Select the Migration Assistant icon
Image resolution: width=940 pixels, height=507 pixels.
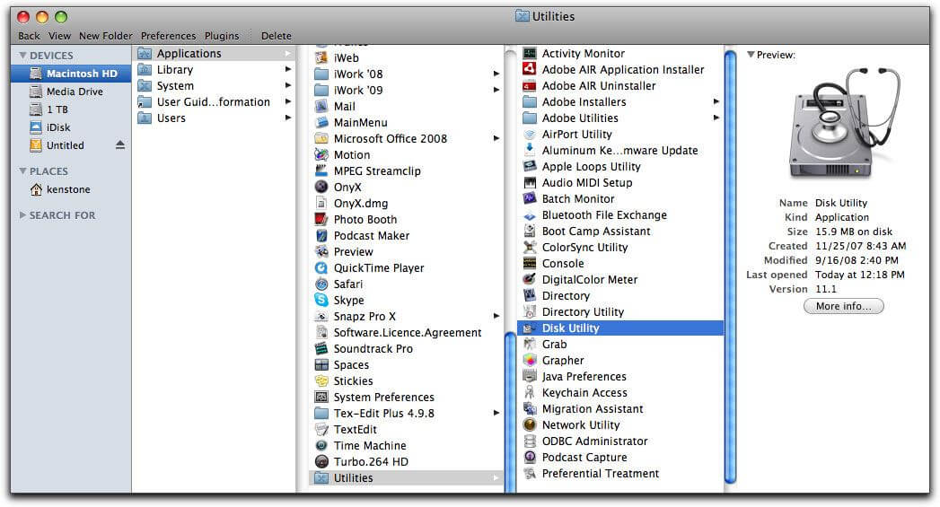click(530, 409)
